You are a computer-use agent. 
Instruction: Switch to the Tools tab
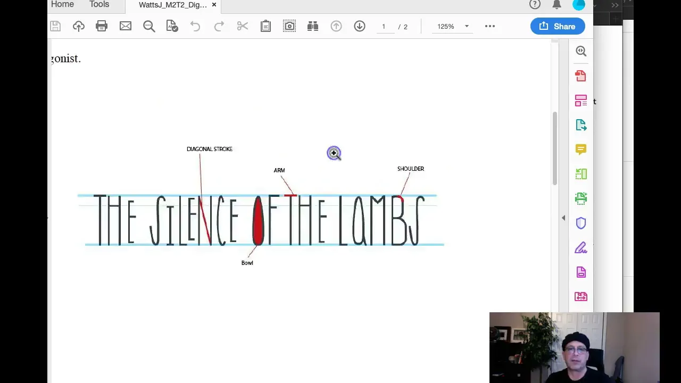tap(99, 4)
